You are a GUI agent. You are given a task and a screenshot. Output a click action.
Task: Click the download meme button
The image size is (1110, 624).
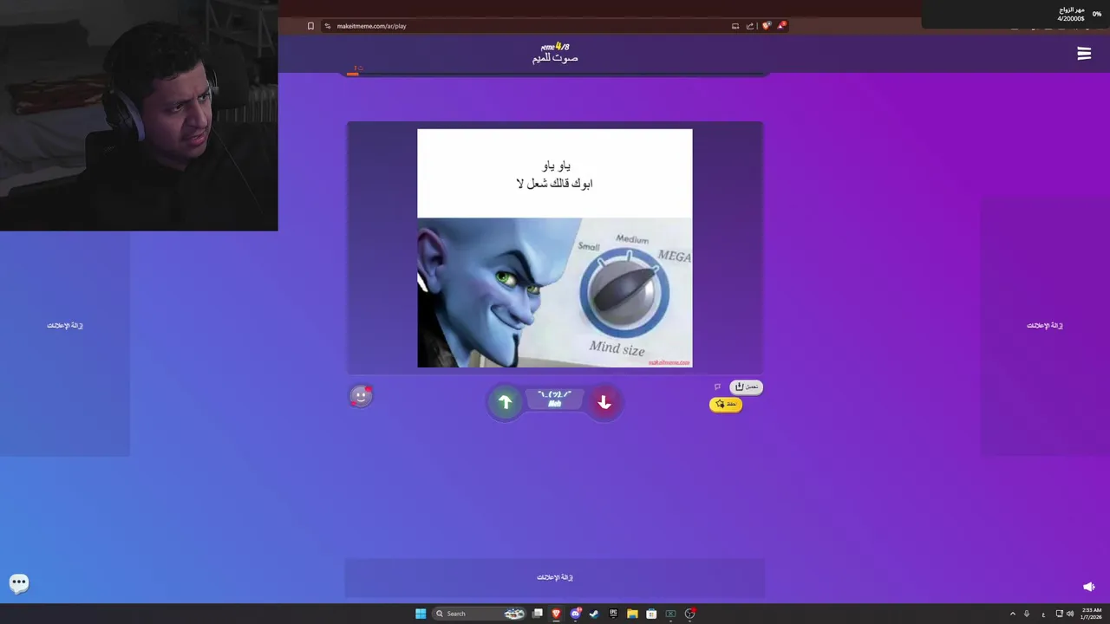tap(746, 387)
